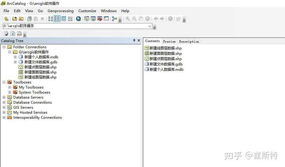Switch contents to Thumbnails view
This screenshot has width=285, height=167.
coord(70,19)
